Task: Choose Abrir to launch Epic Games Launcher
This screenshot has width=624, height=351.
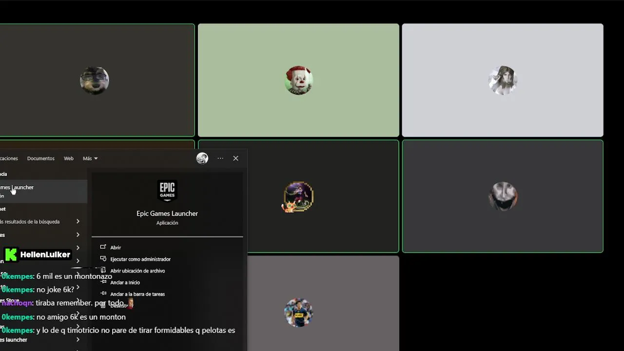Action: coord(116,248)
